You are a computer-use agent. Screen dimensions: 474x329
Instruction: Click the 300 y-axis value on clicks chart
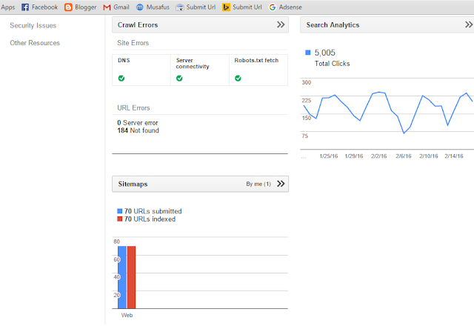[x=306, y=82]
